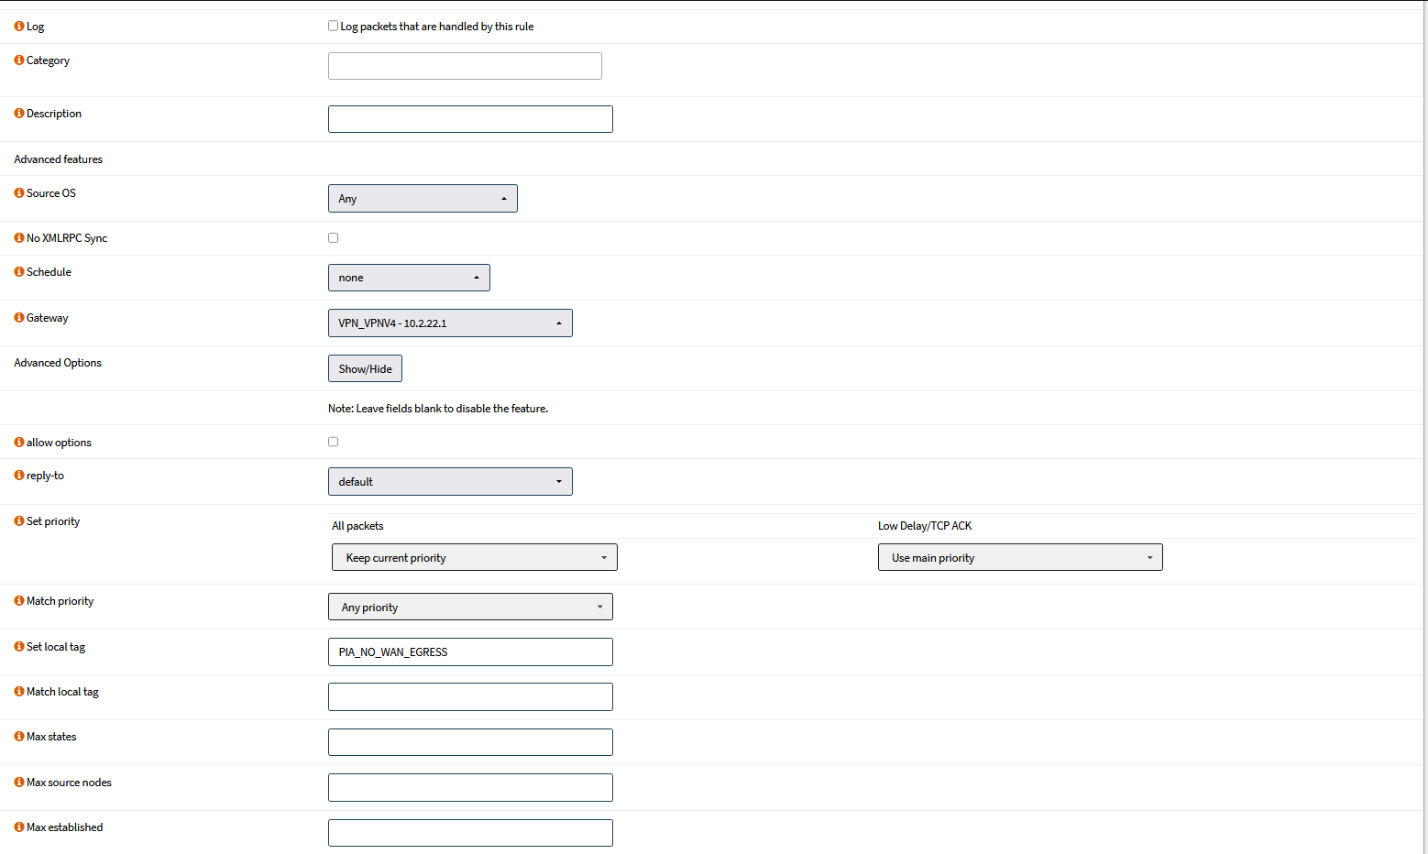Viewport: 1428px width, 854px height.
Task: Click the Set priority info icon
Action: 19,521
